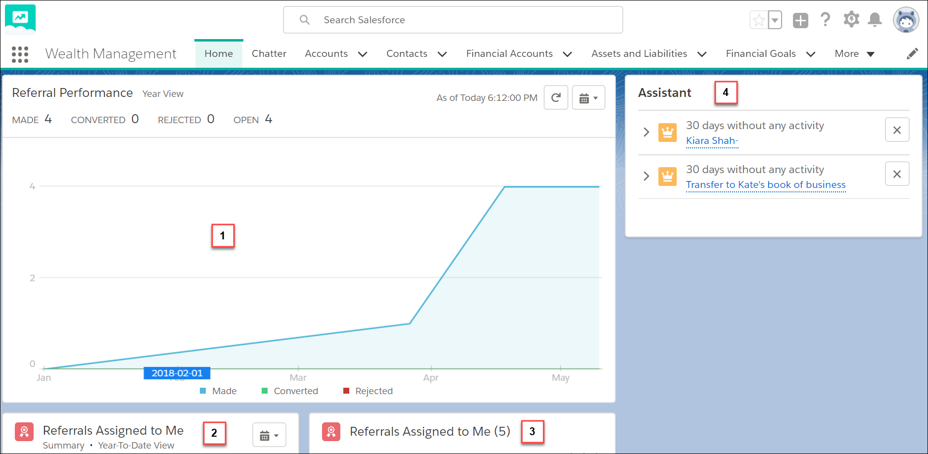Click referral icon of Referrals Assigned to Me (5)
928x454 pixels.
331,432
